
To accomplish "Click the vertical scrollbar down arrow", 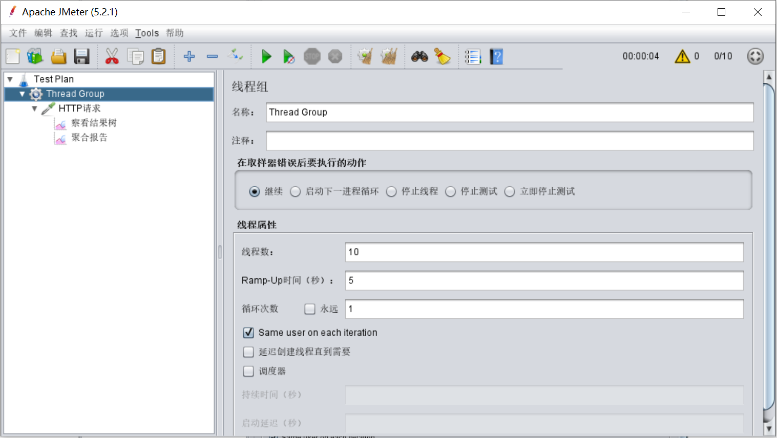I will 769,429.
